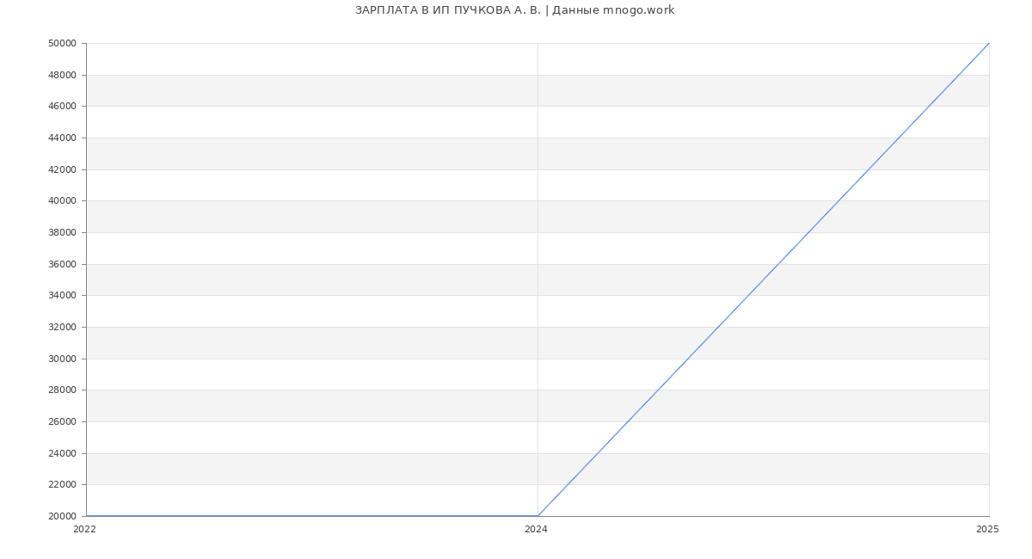Click the y-axis label 50000

tap(62, 44)
